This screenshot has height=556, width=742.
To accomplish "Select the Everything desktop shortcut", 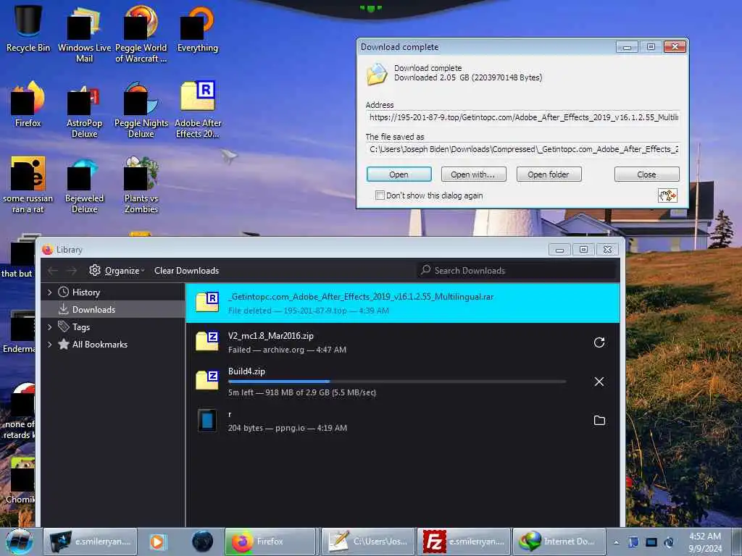I will click(198, 29).
